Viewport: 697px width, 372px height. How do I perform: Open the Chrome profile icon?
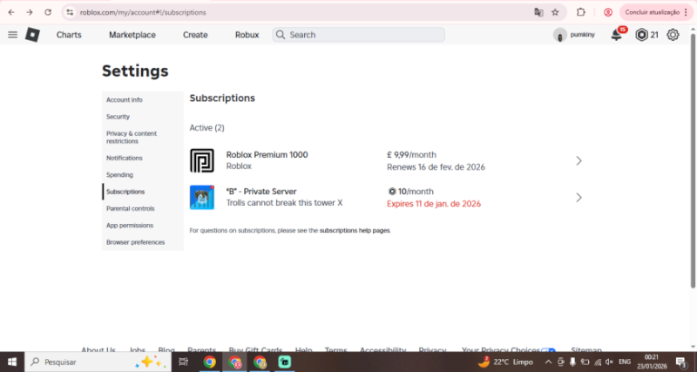pyautogui.click(x=608, y=12)
